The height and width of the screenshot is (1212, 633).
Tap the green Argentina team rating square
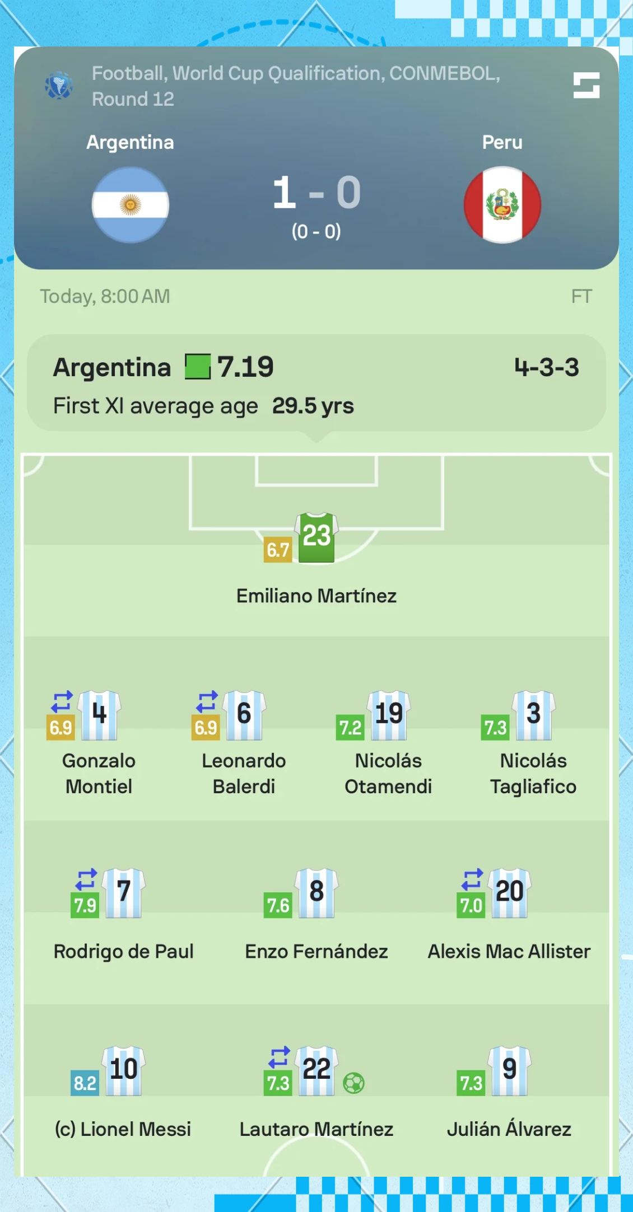198,367
